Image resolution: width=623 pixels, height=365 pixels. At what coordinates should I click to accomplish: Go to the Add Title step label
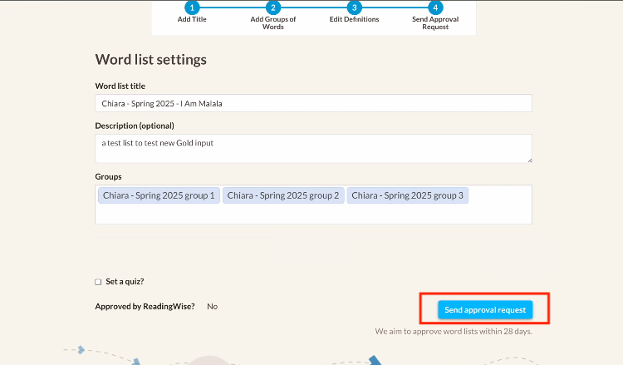tap(193, 19)
